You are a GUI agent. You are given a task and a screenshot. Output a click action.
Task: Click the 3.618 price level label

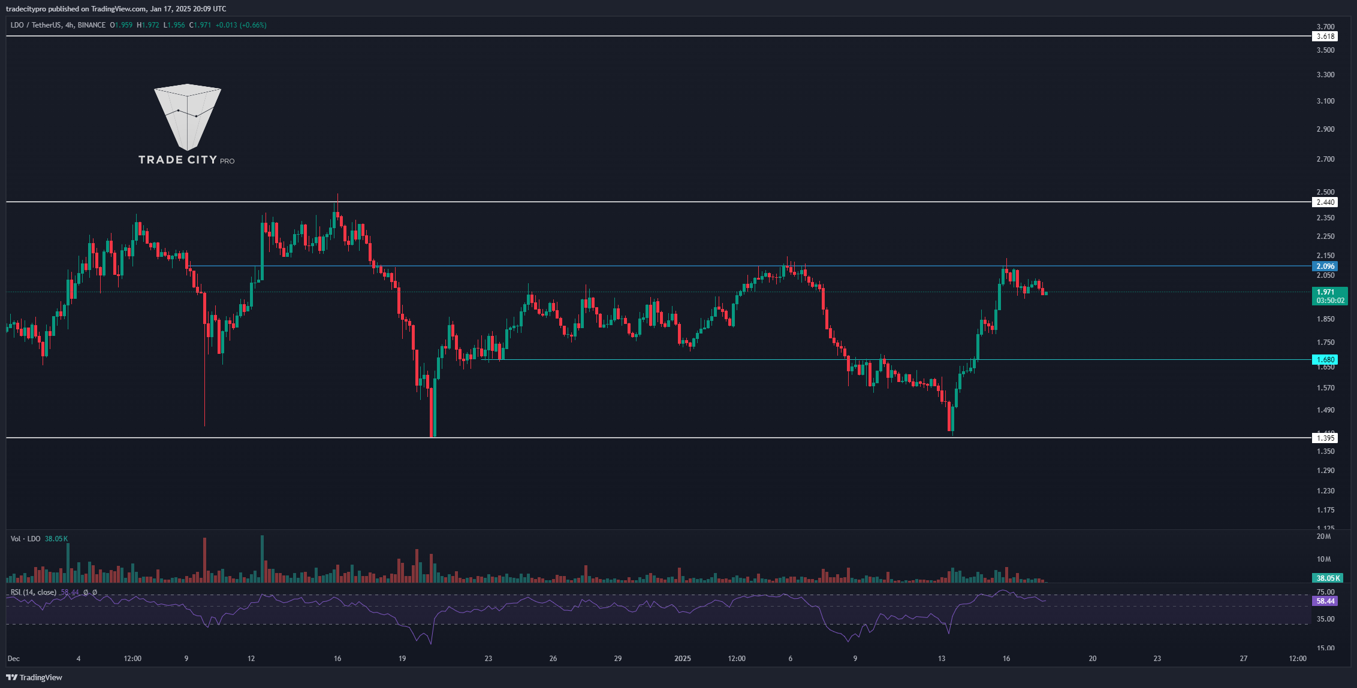[1325, 37]
